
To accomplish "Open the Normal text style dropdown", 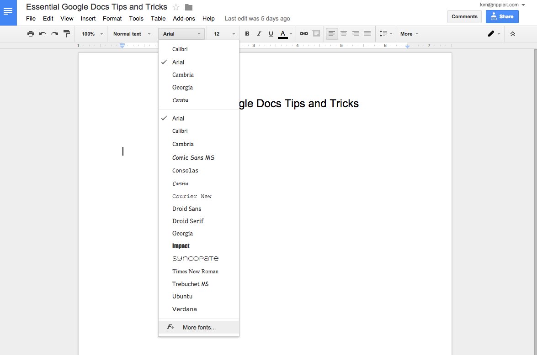I will [x=132, y=34].
